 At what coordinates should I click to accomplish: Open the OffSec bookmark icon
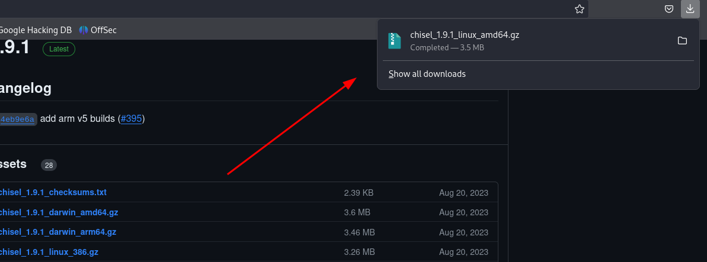84,30
